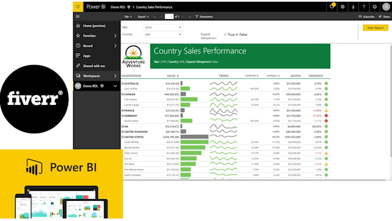Screen dimensions: 392x221
Task: Sort by the Sales column toggle
Action: coord(178,76)
